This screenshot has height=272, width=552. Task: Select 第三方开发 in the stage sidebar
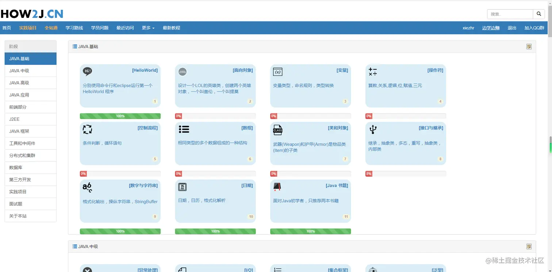click(x=31, y=179)
